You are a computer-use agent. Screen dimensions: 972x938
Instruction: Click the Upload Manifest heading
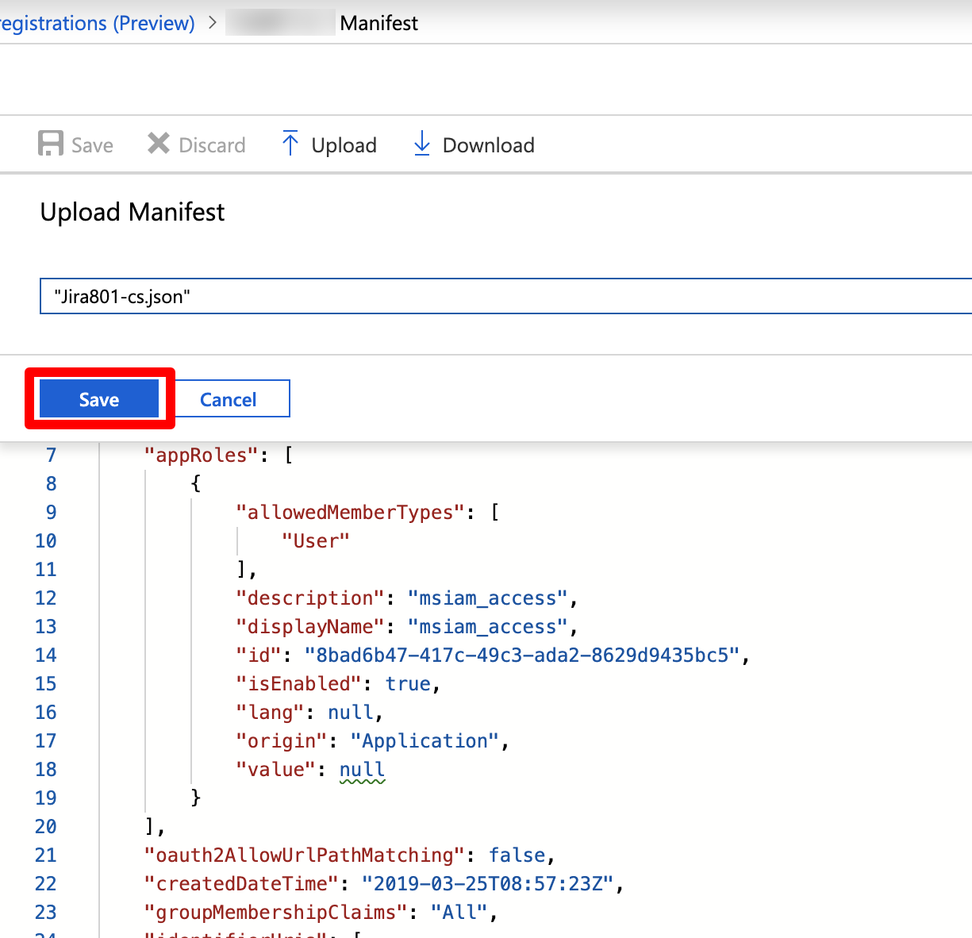point(133,212)
